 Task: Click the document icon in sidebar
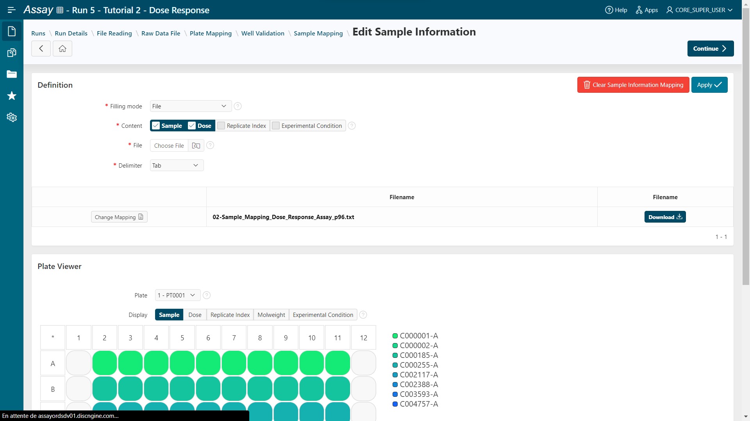click(x=12, y=31)
